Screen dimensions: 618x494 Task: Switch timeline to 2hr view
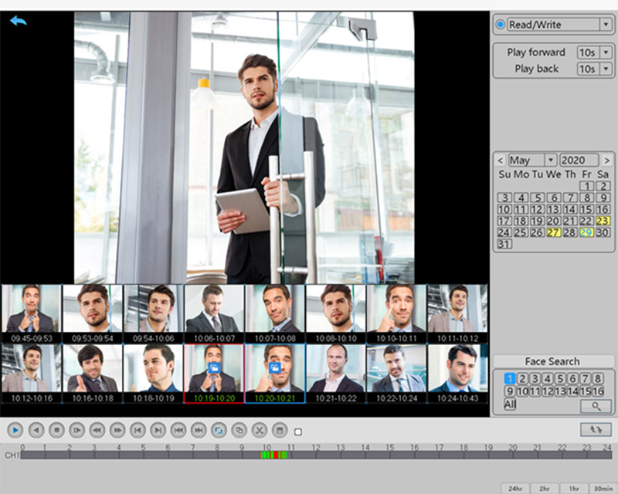[x=545, y=488]
